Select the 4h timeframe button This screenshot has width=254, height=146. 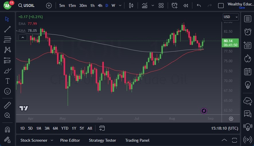(100, 5)
